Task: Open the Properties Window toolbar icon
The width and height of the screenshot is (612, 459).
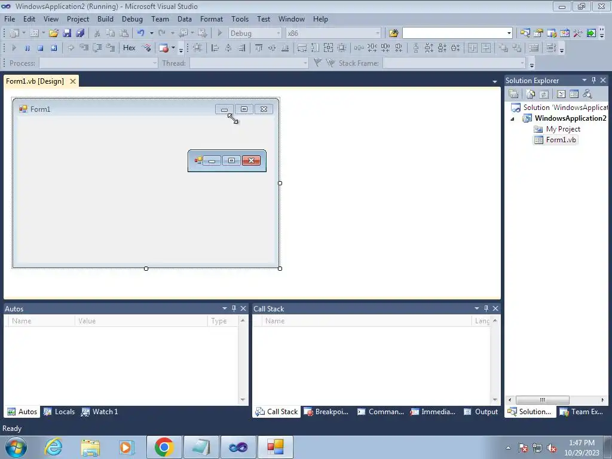Action: 538,33
